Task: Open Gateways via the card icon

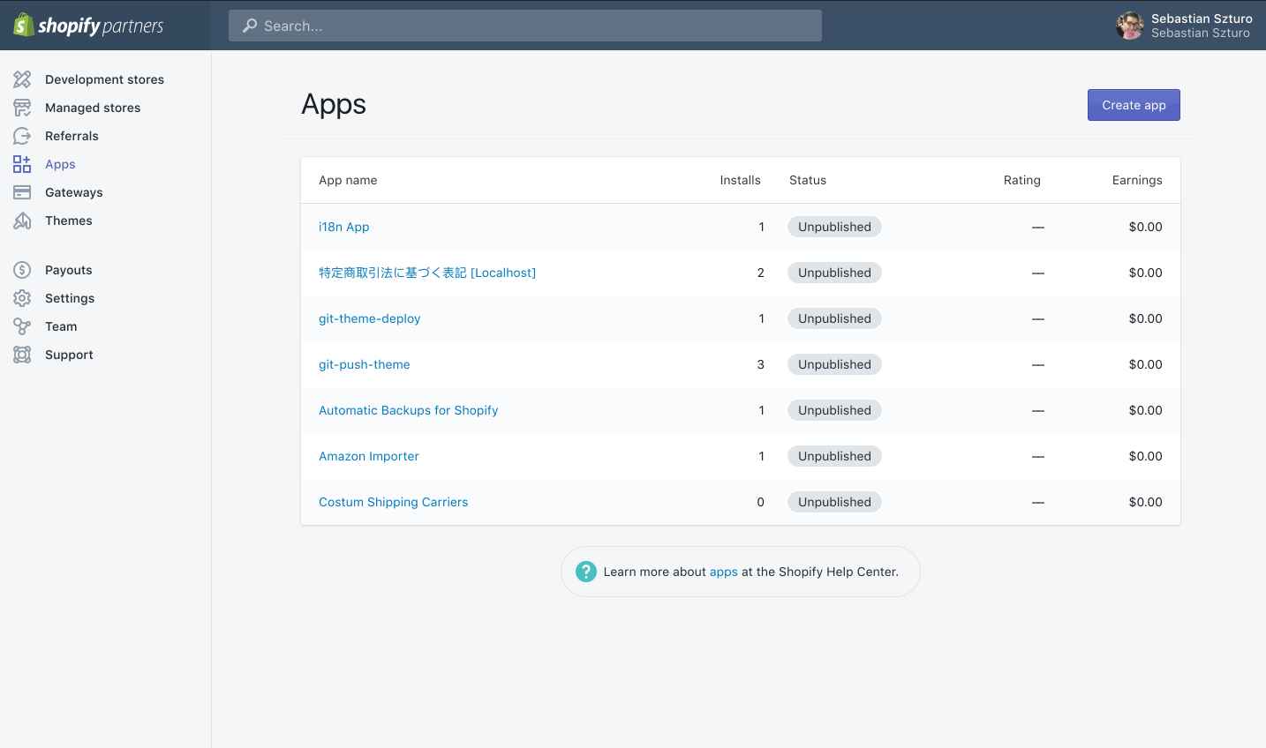Action: (x=22, y=191)
